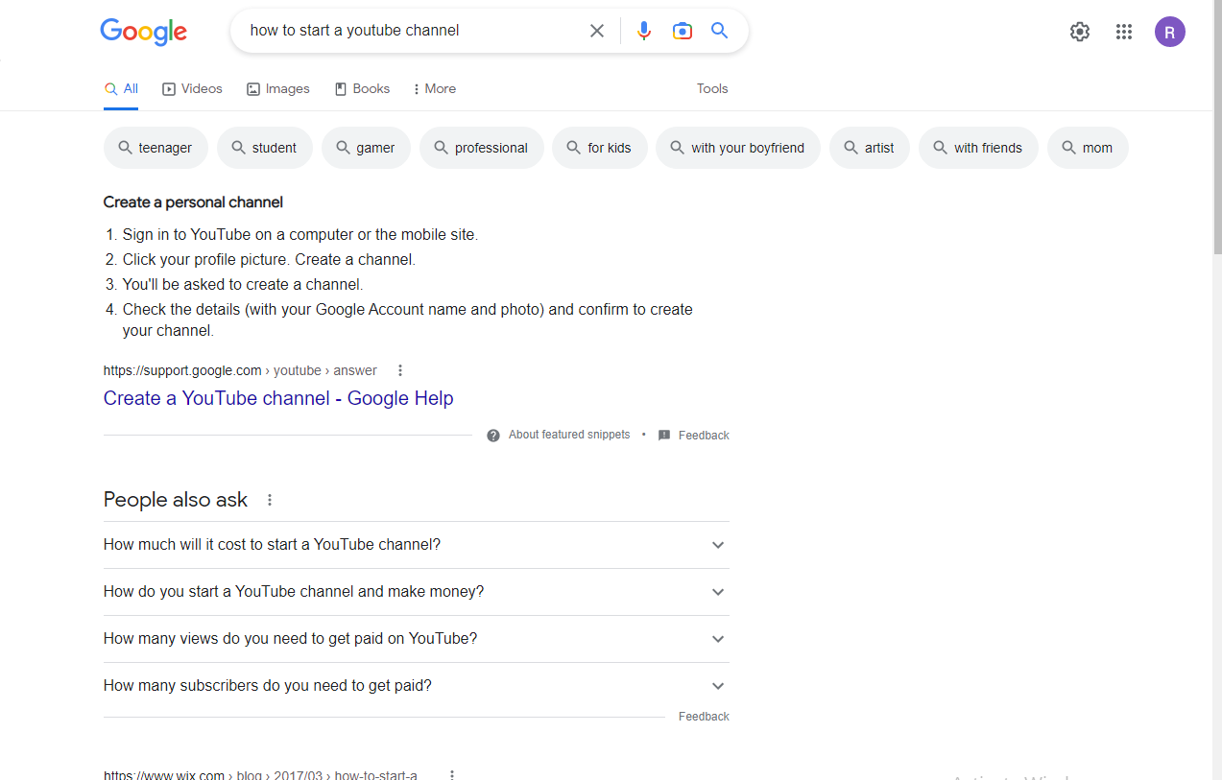The height and width of the screenshot is (780, 1222).
Task: Refine search with the 'artist' chip
Action: pos(870,148)
